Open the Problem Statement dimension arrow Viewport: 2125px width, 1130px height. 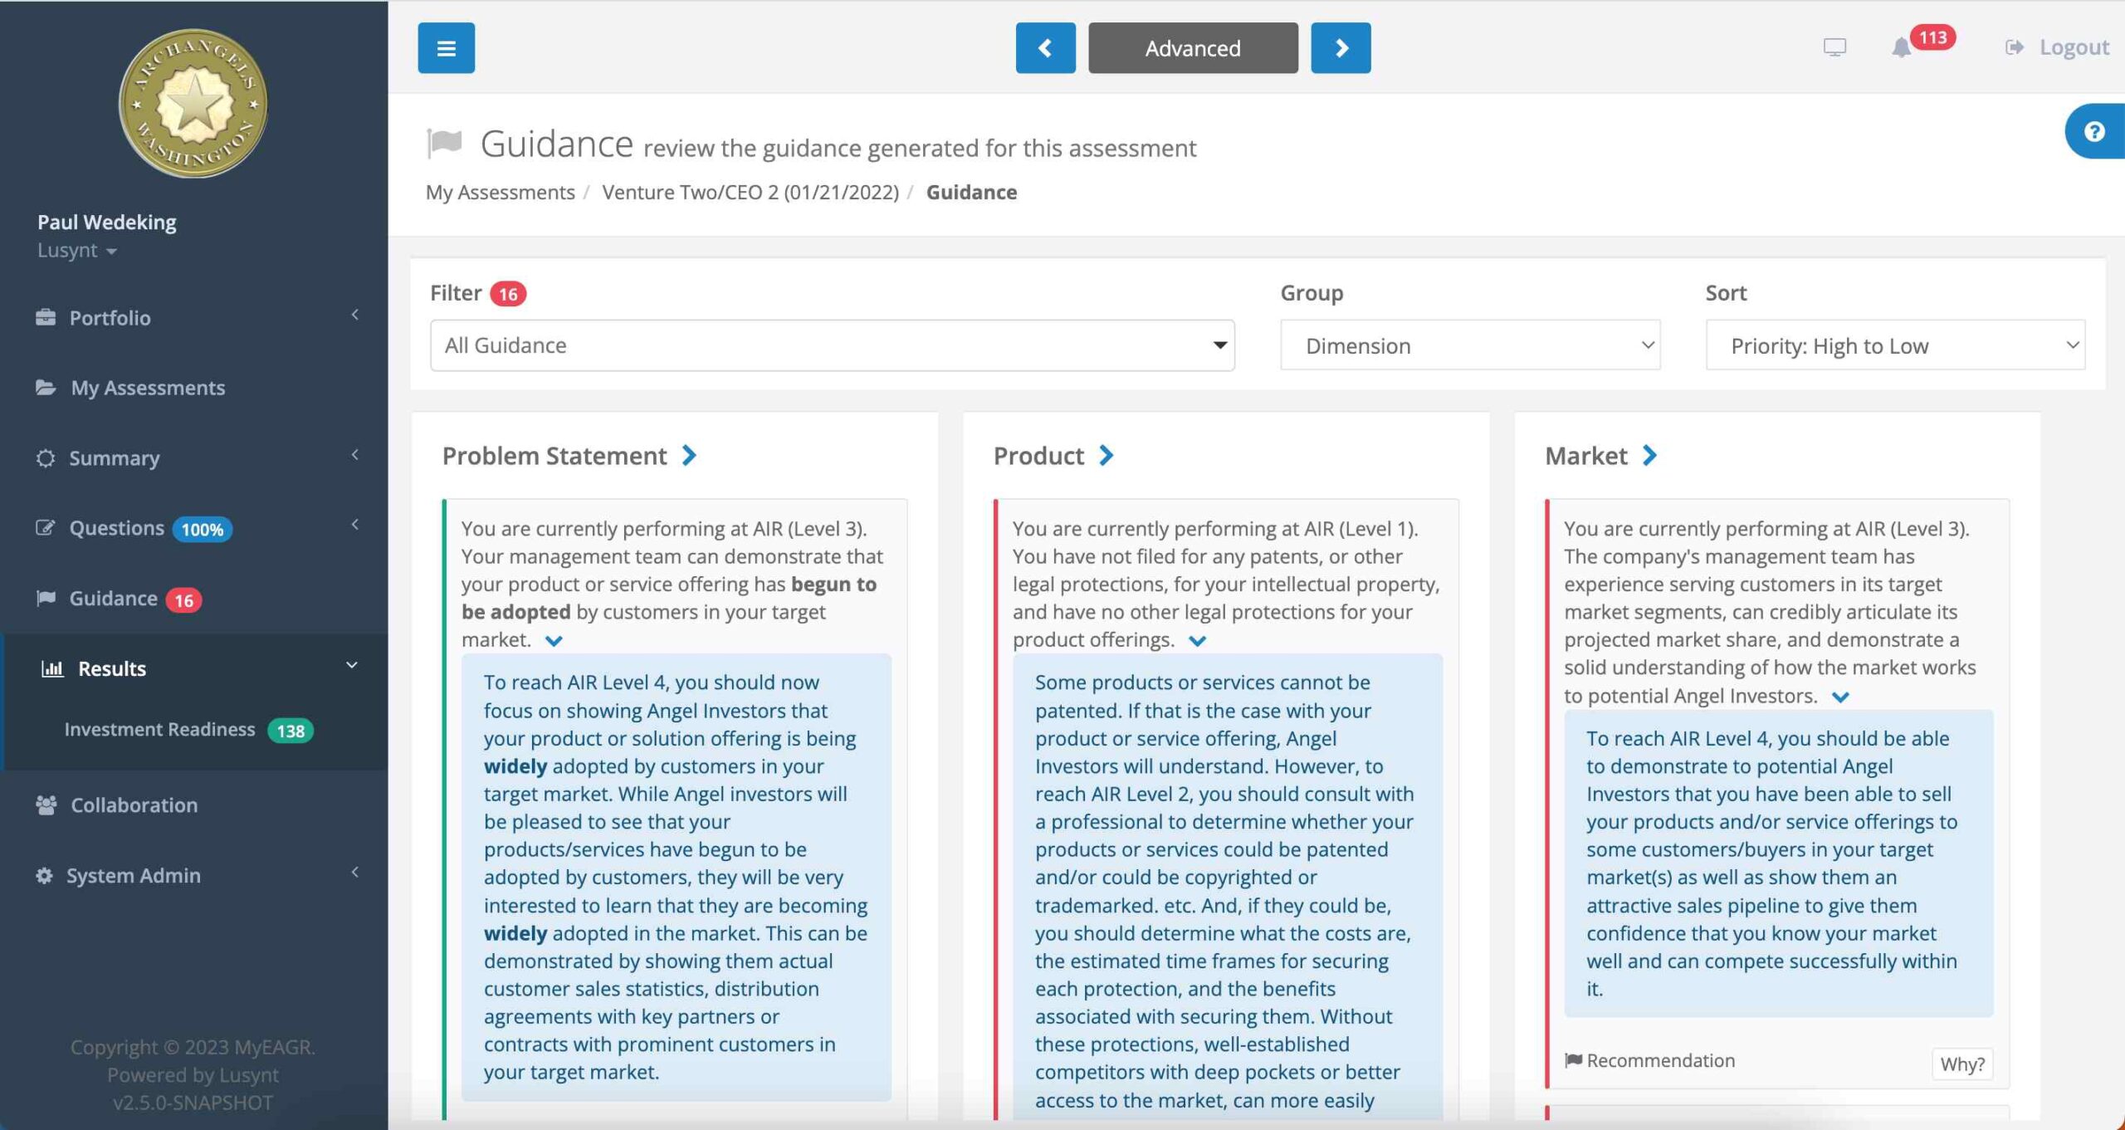[x=689, y=455]
